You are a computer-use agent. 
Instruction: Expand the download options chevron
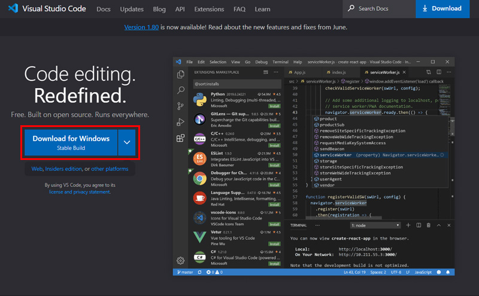click(127, 143)
